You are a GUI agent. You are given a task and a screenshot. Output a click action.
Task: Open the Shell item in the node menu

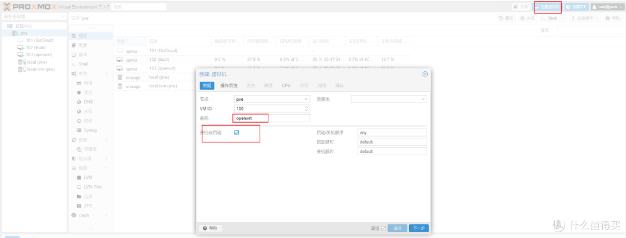(83, 64)
